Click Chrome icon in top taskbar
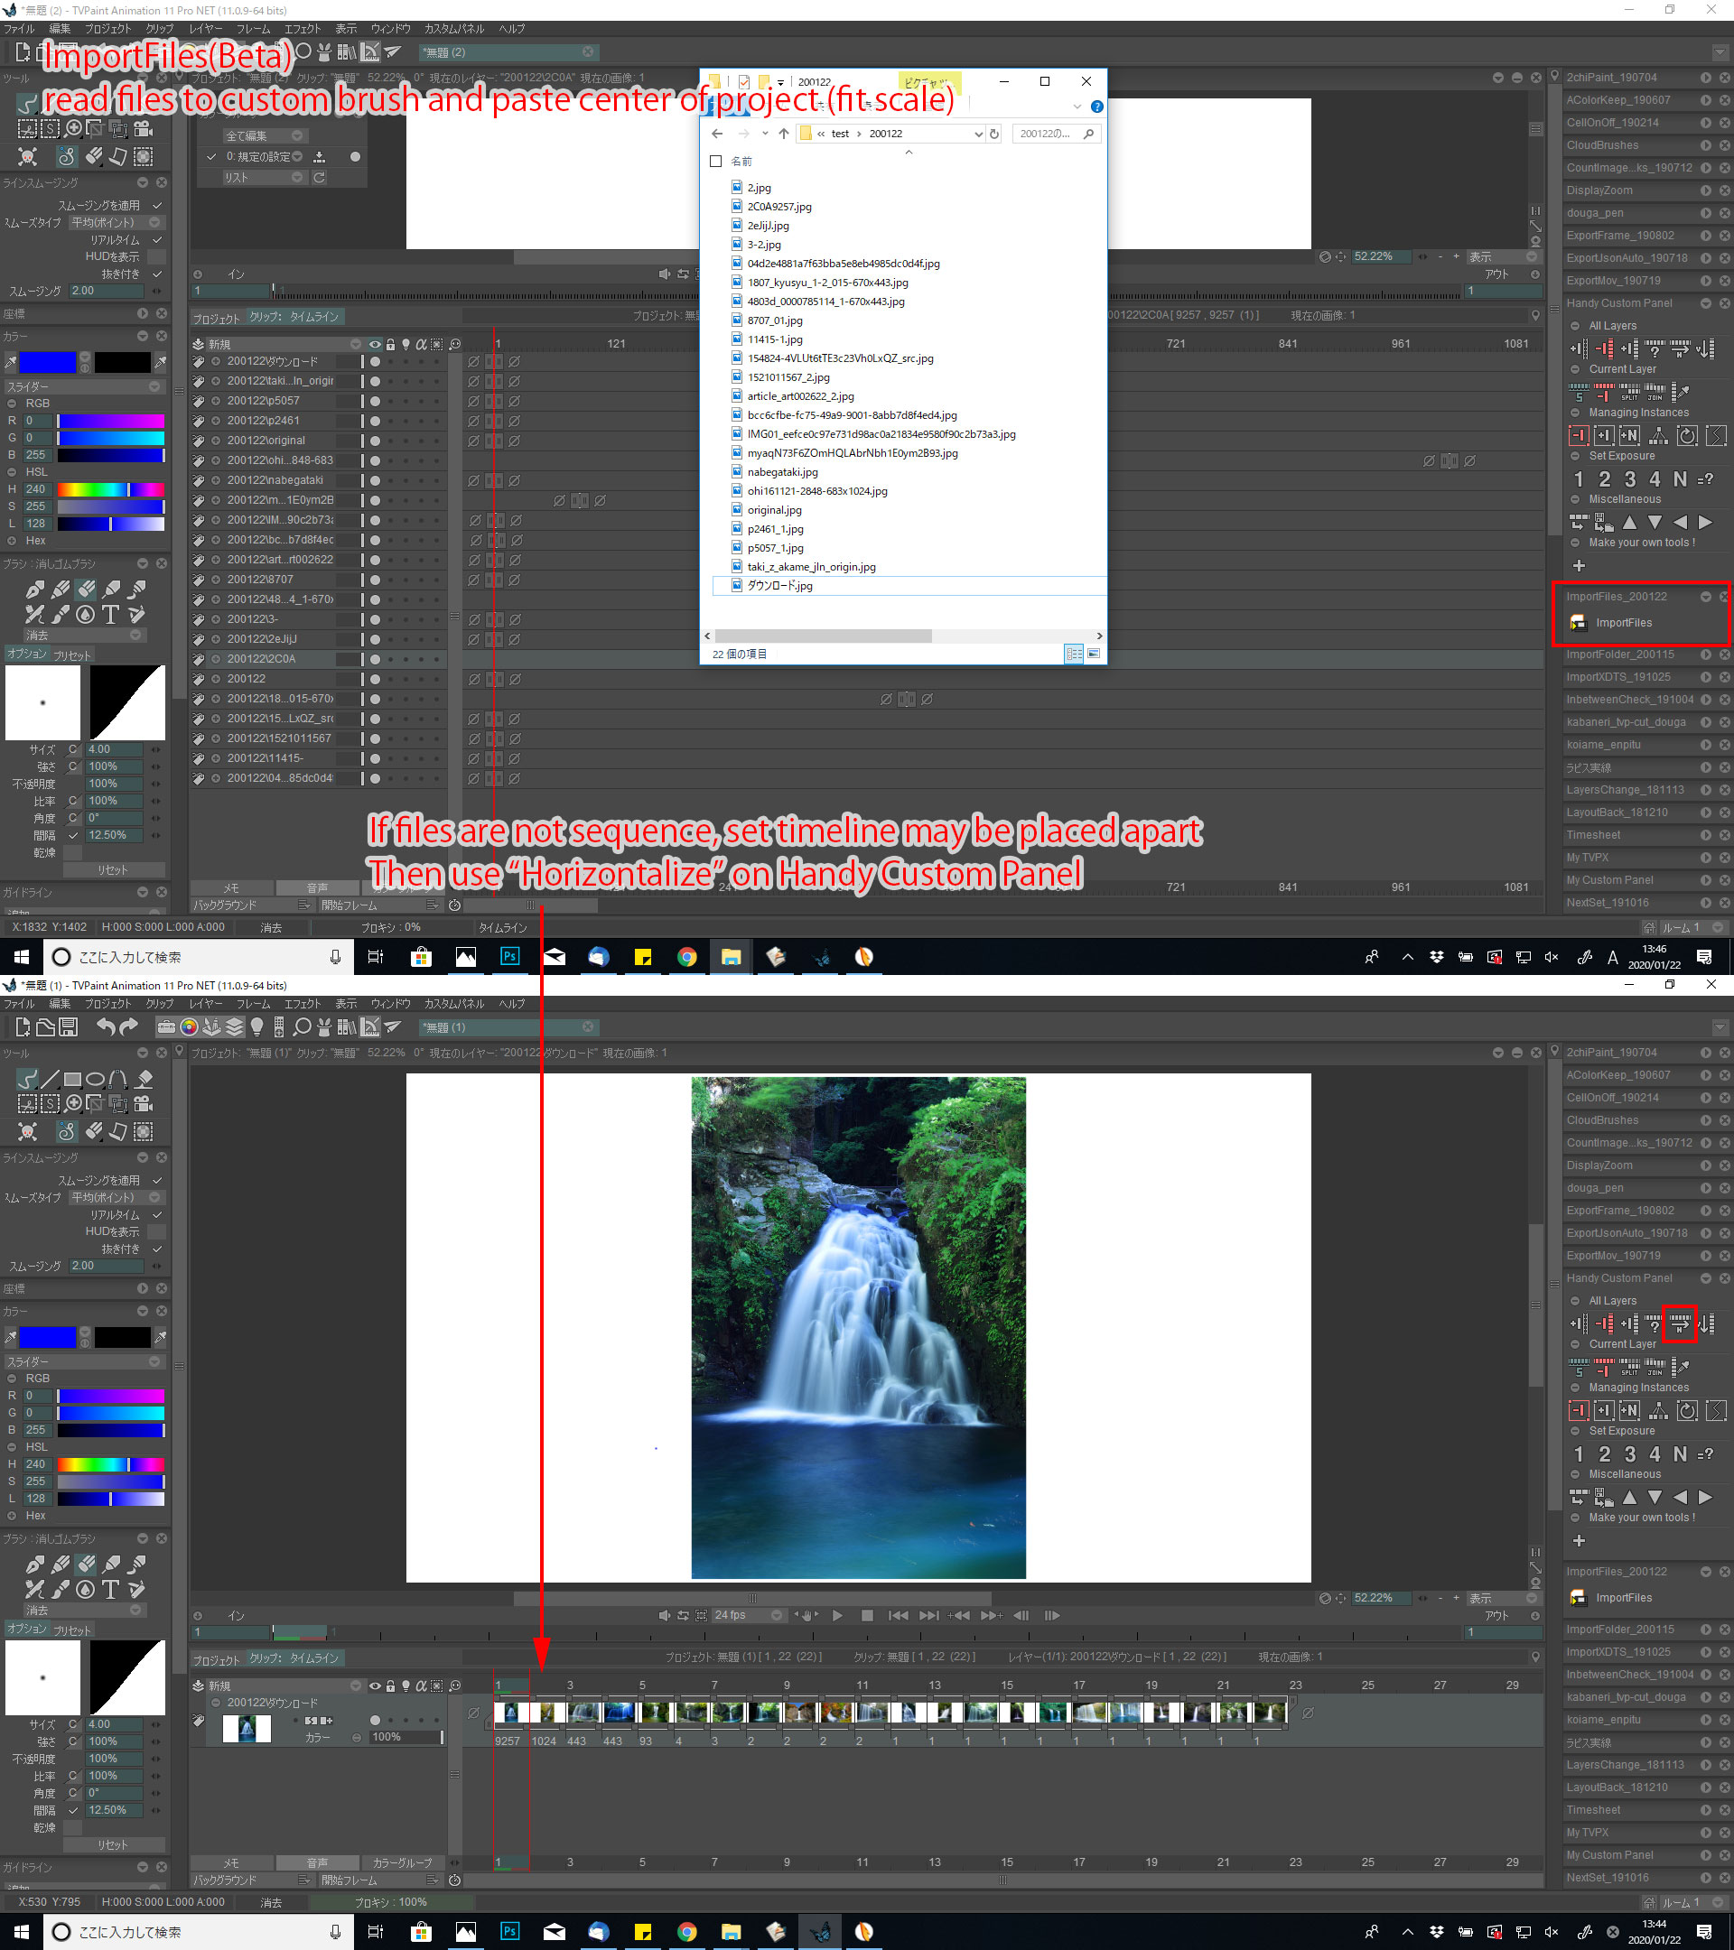Image resolution: width=1734 pixels, height=1950 pixels. coord(686,957)
